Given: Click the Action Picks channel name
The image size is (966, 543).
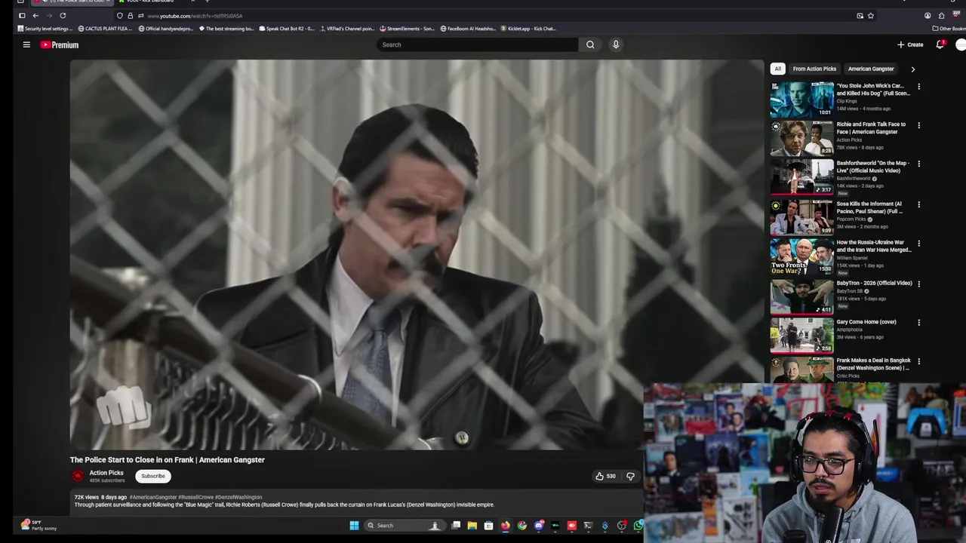Looking at the screenshot, I should (106, 473).
